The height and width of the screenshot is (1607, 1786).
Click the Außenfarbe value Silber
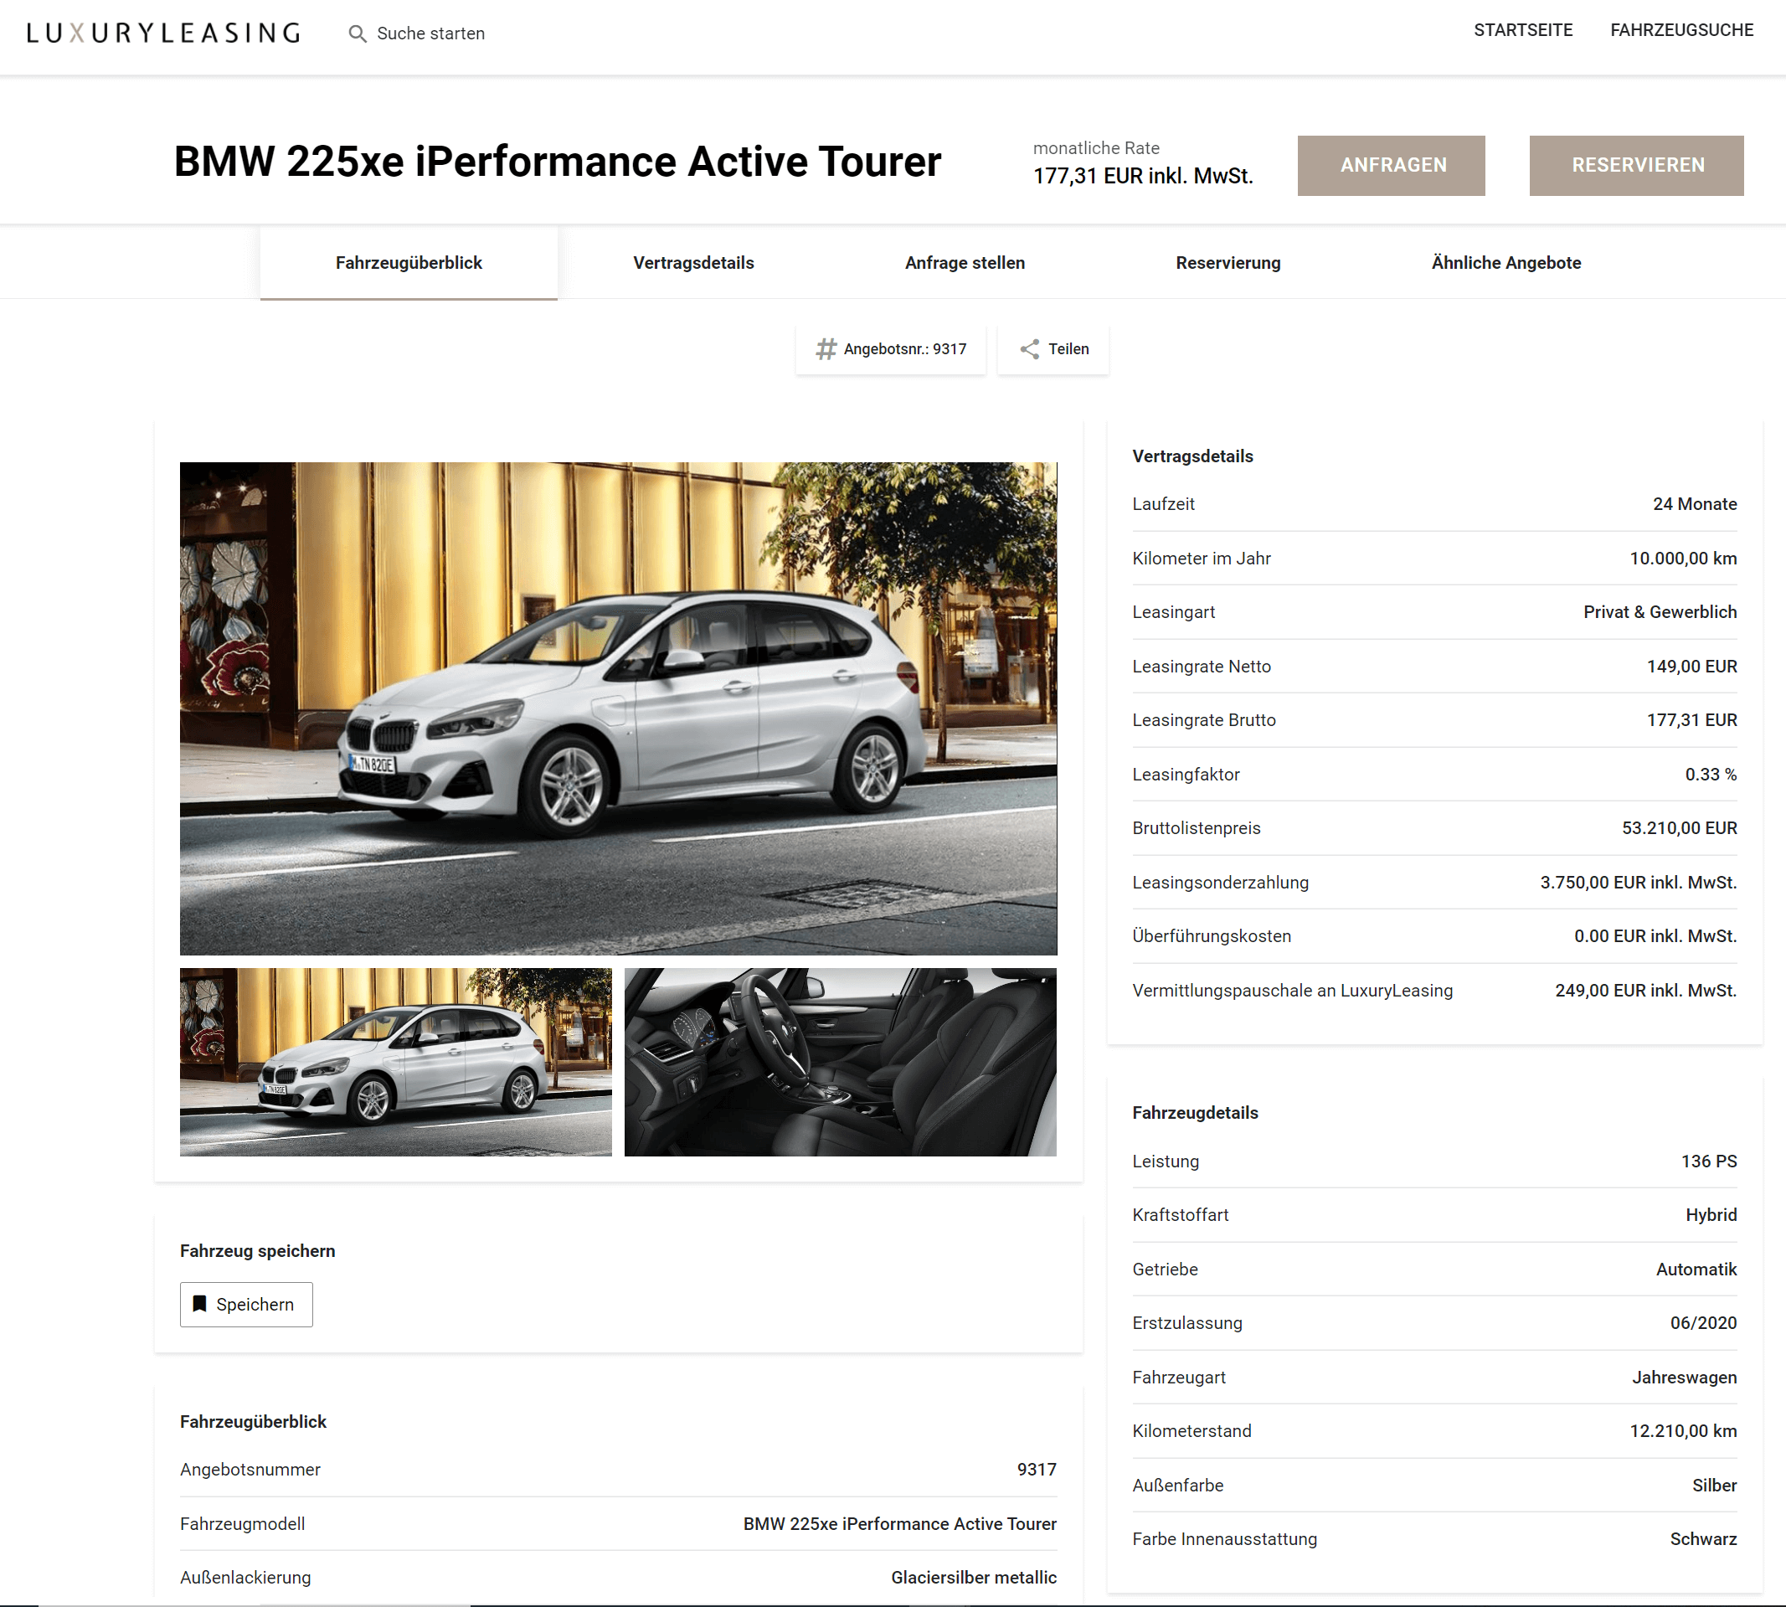point(1715,1485)
